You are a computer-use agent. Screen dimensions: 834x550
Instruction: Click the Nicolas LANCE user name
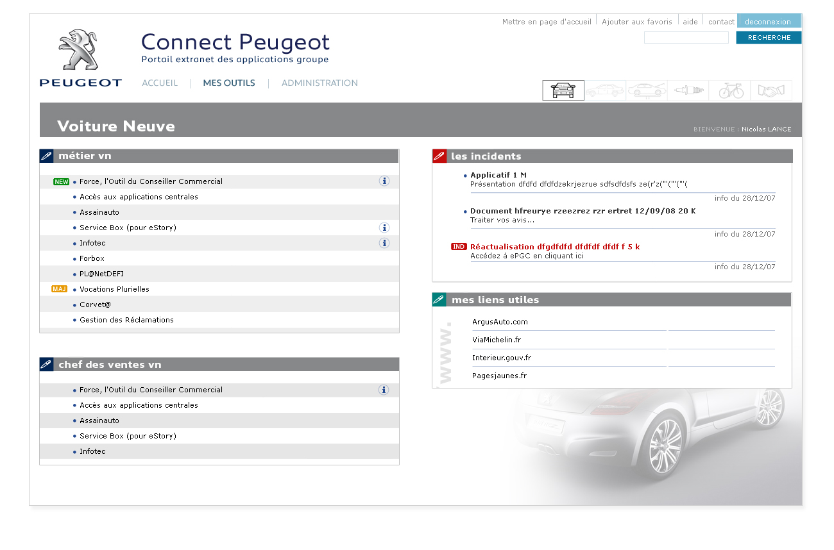click(767, 129)
